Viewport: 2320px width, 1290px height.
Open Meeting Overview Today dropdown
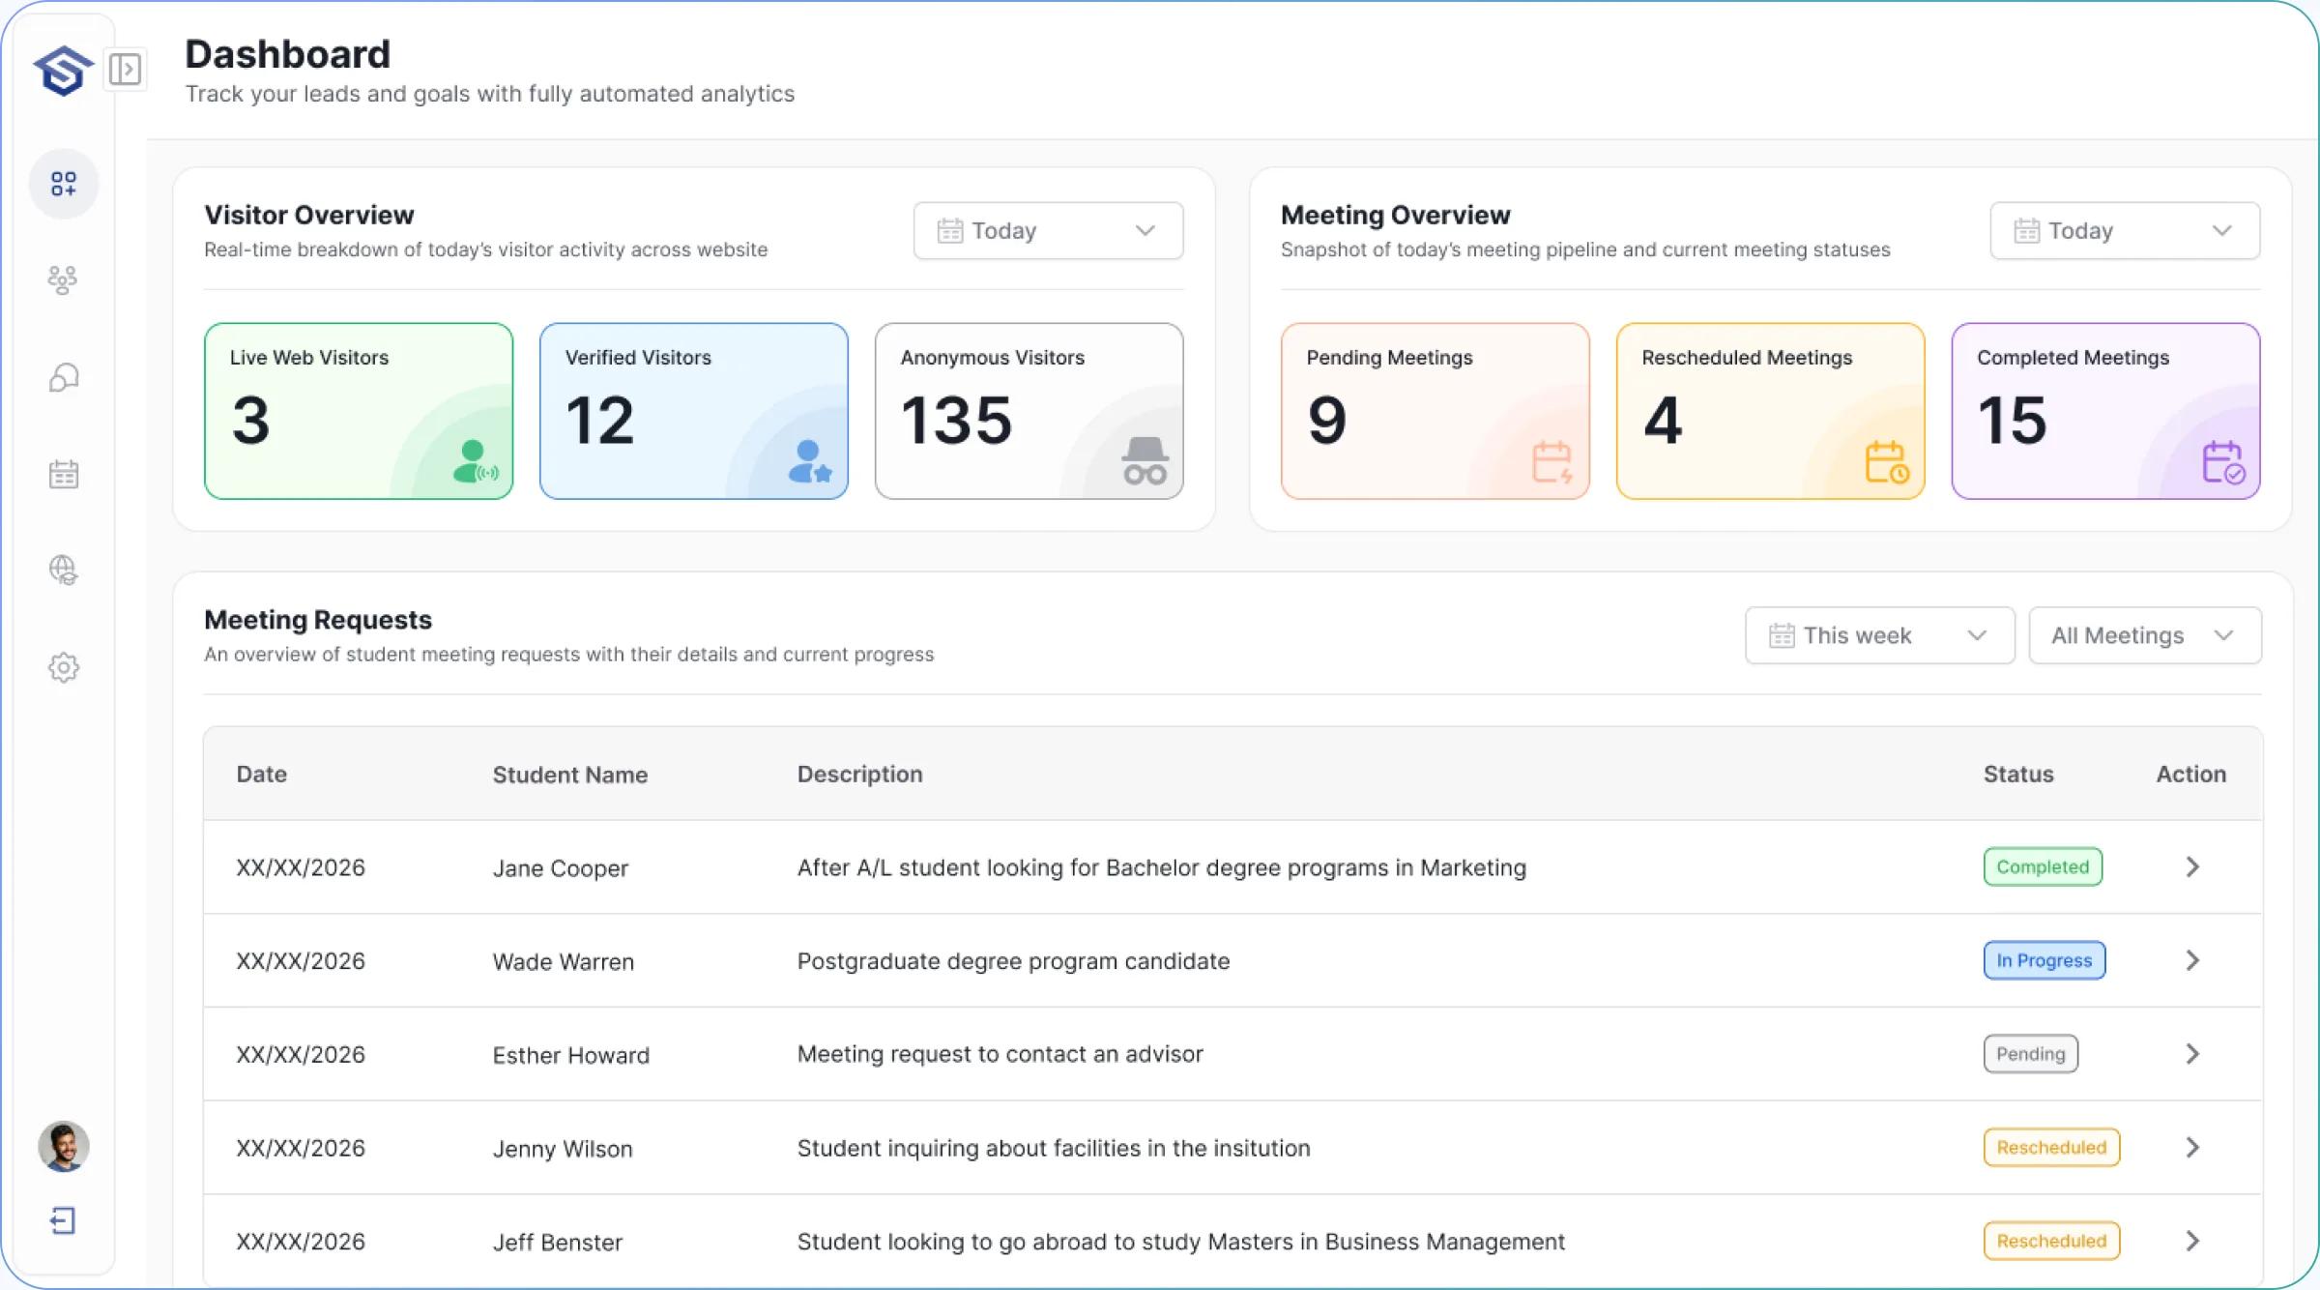pos(2125,230)
